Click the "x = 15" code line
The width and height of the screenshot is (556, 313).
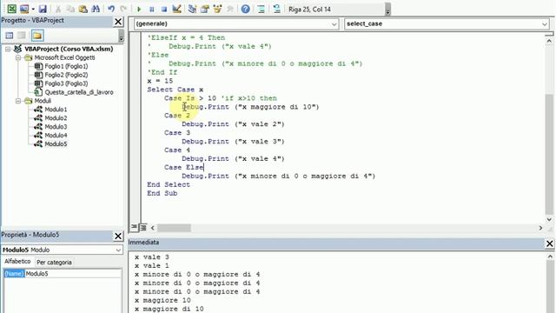coord(160,81)
